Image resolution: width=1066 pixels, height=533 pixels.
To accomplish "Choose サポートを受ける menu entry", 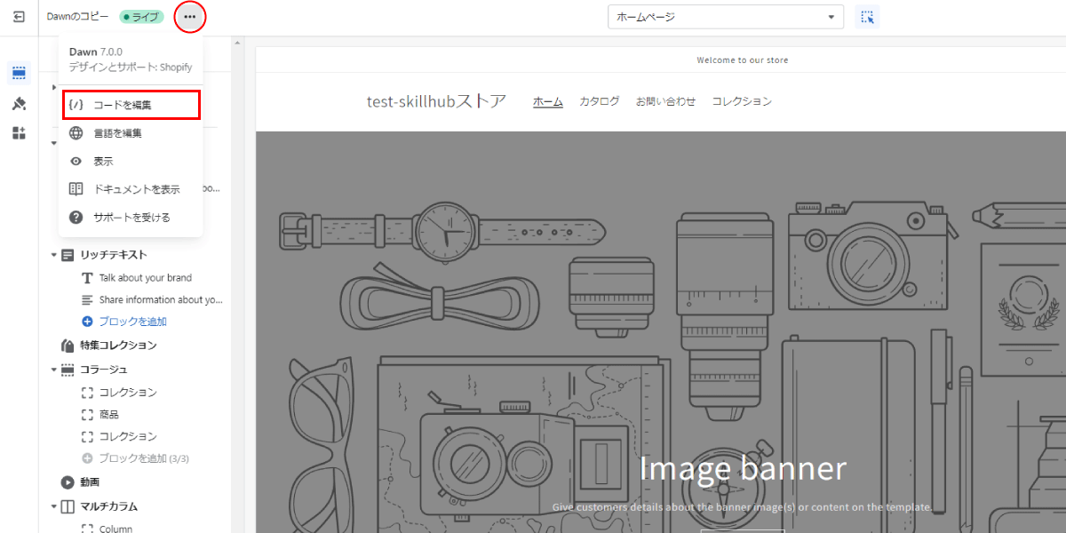I will click(x=131, y=217).
